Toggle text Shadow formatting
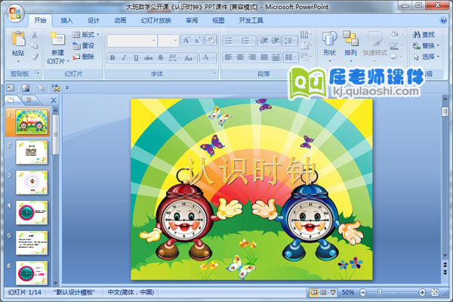453x302 pixels. (x=161, y=58)
